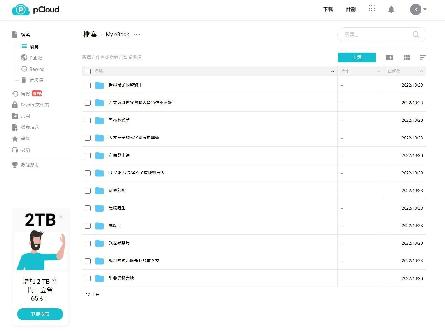Check the box for 異世界藥局
The width and height of the screenshot is (445, 331).
point(88,243)
